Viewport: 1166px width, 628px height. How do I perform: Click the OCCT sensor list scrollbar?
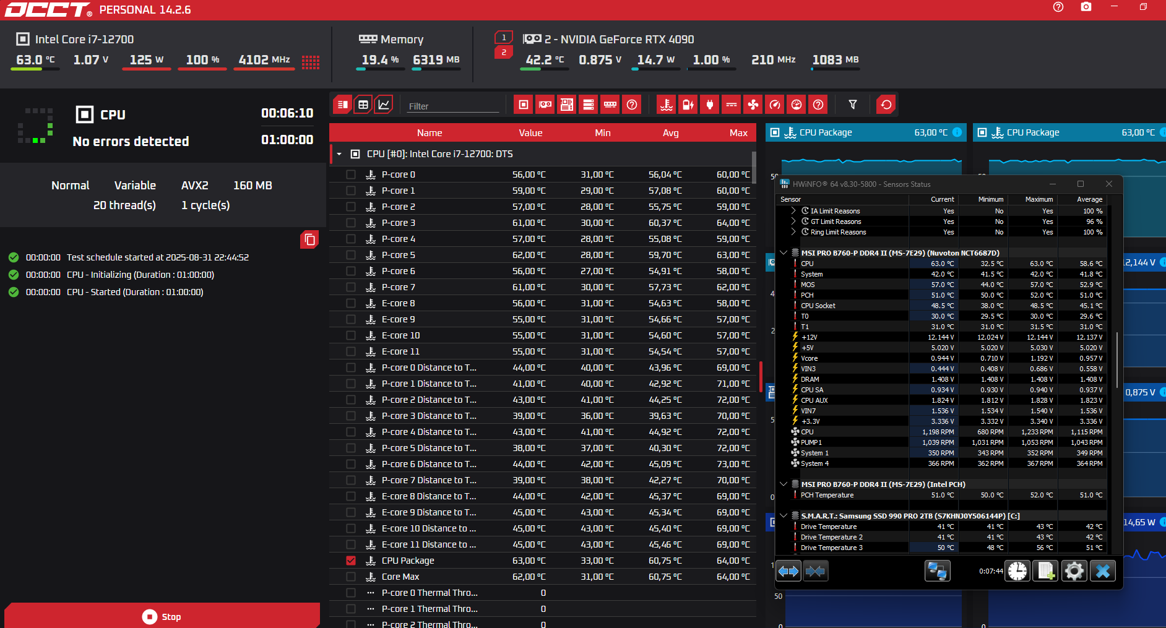click(x=754, y=167)
